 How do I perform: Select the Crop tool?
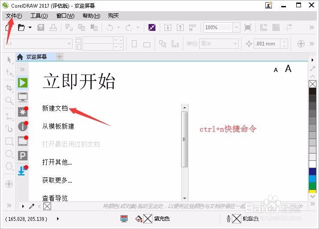pos(9,88)
